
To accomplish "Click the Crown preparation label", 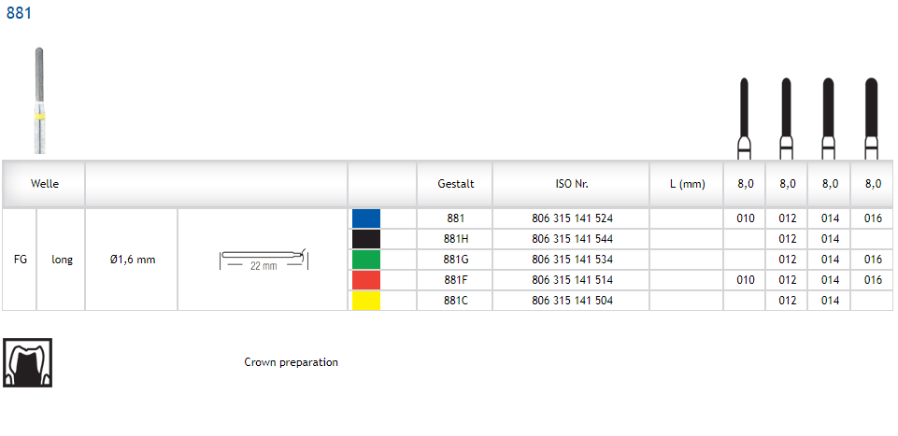I will tap(291, 362).
